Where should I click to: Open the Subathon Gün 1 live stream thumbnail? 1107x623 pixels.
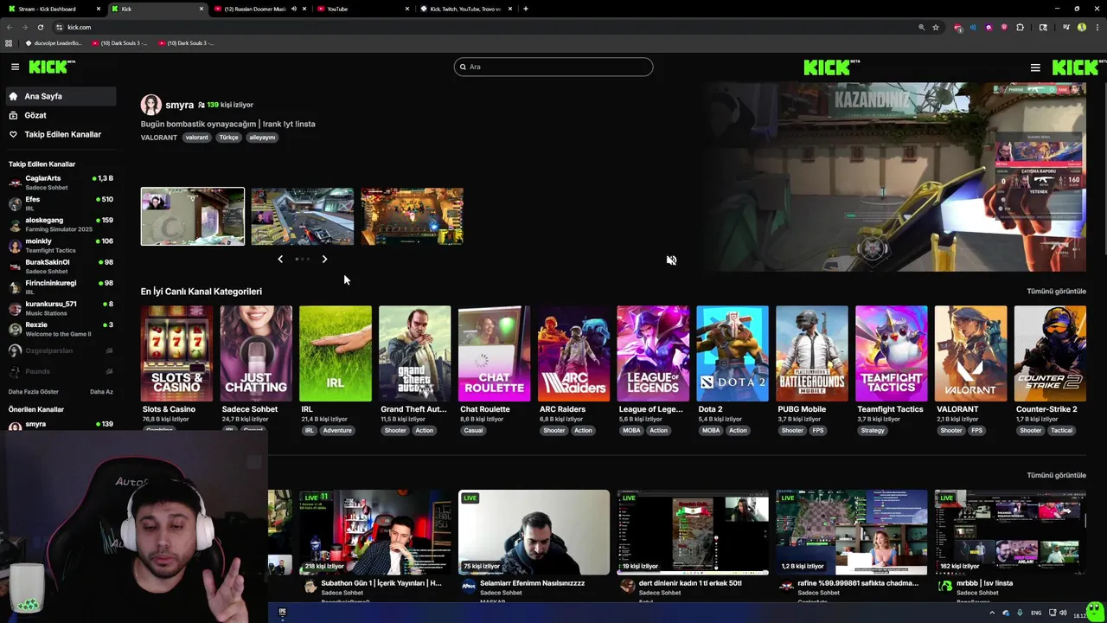(x=374, y=532)
